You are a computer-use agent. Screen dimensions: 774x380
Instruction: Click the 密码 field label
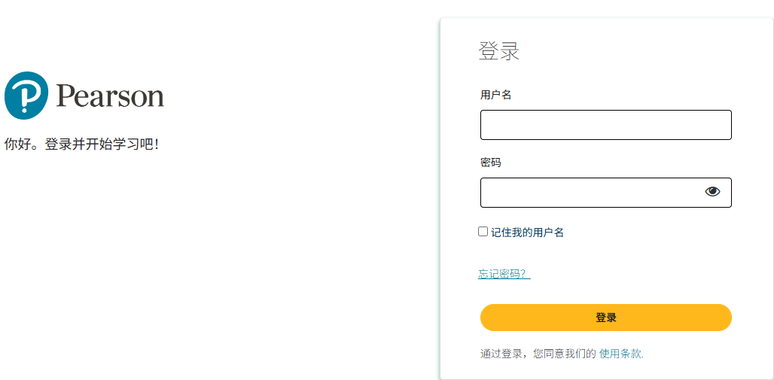(x=491, y=163)
